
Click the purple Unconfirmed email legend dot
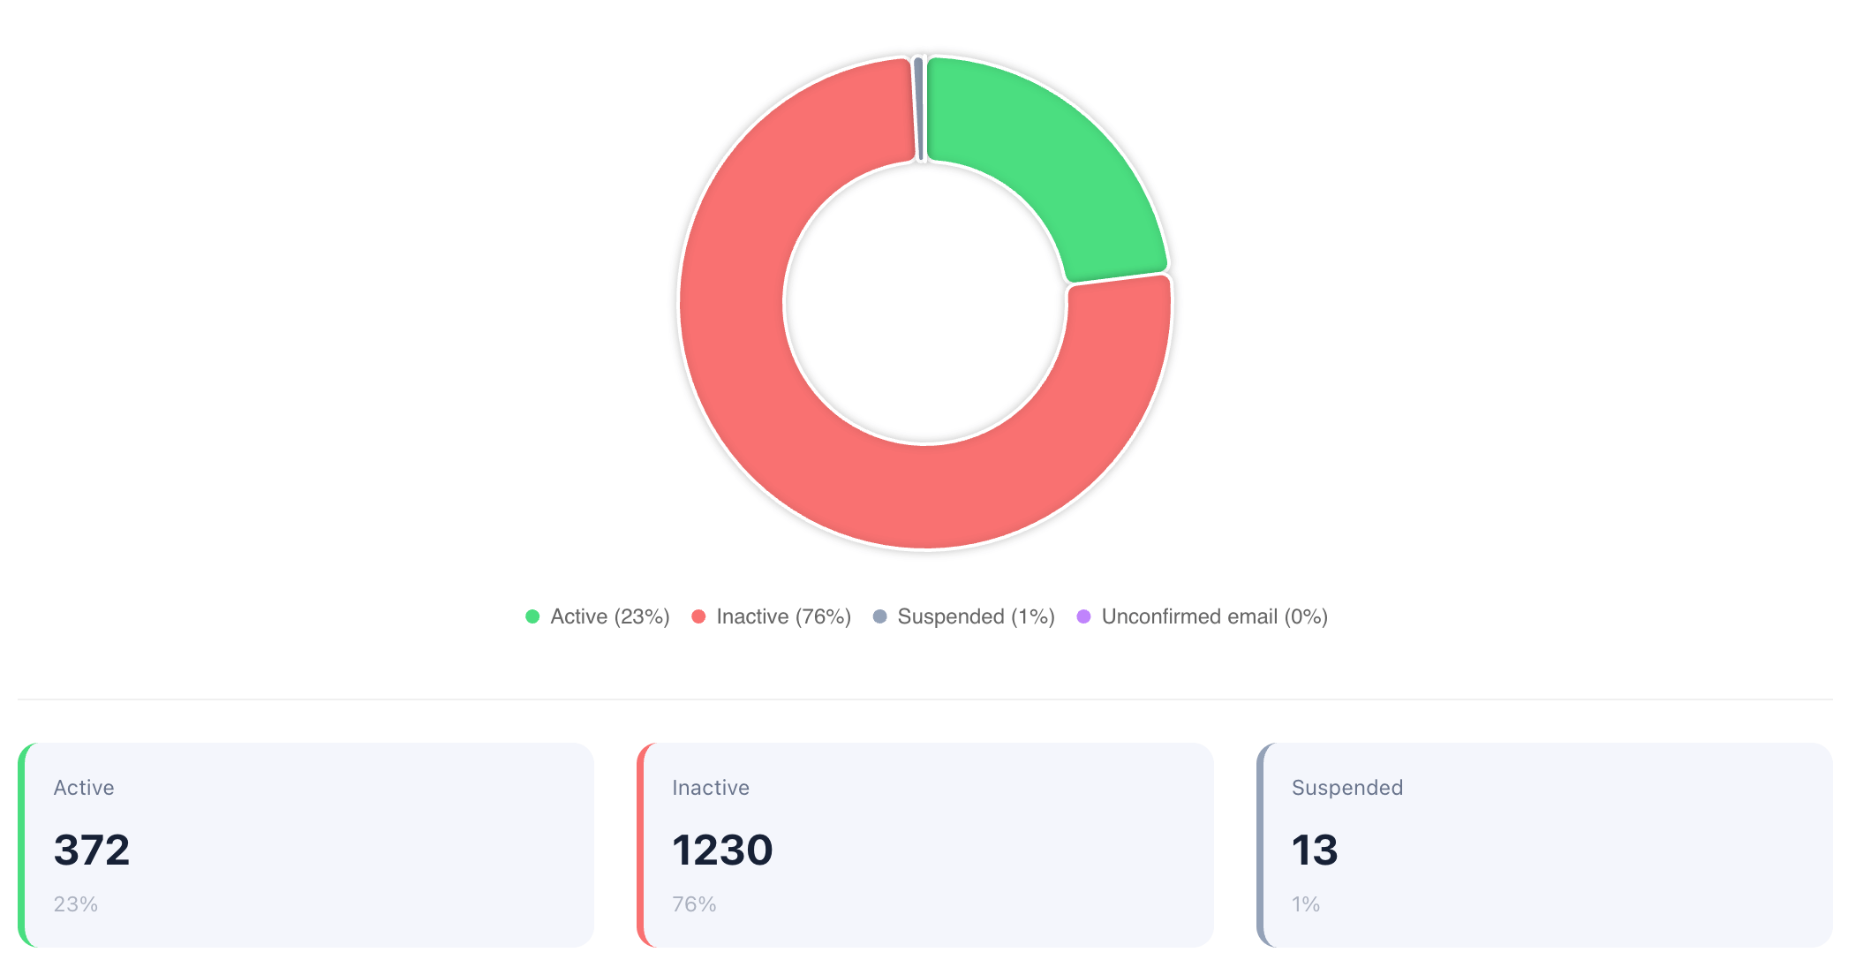[x=1083, y=616]
